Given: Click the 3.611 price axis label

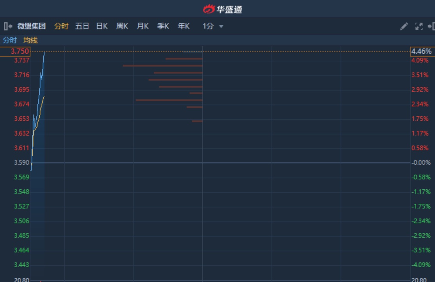Looking at the screenshot, I should coord(21,148).
